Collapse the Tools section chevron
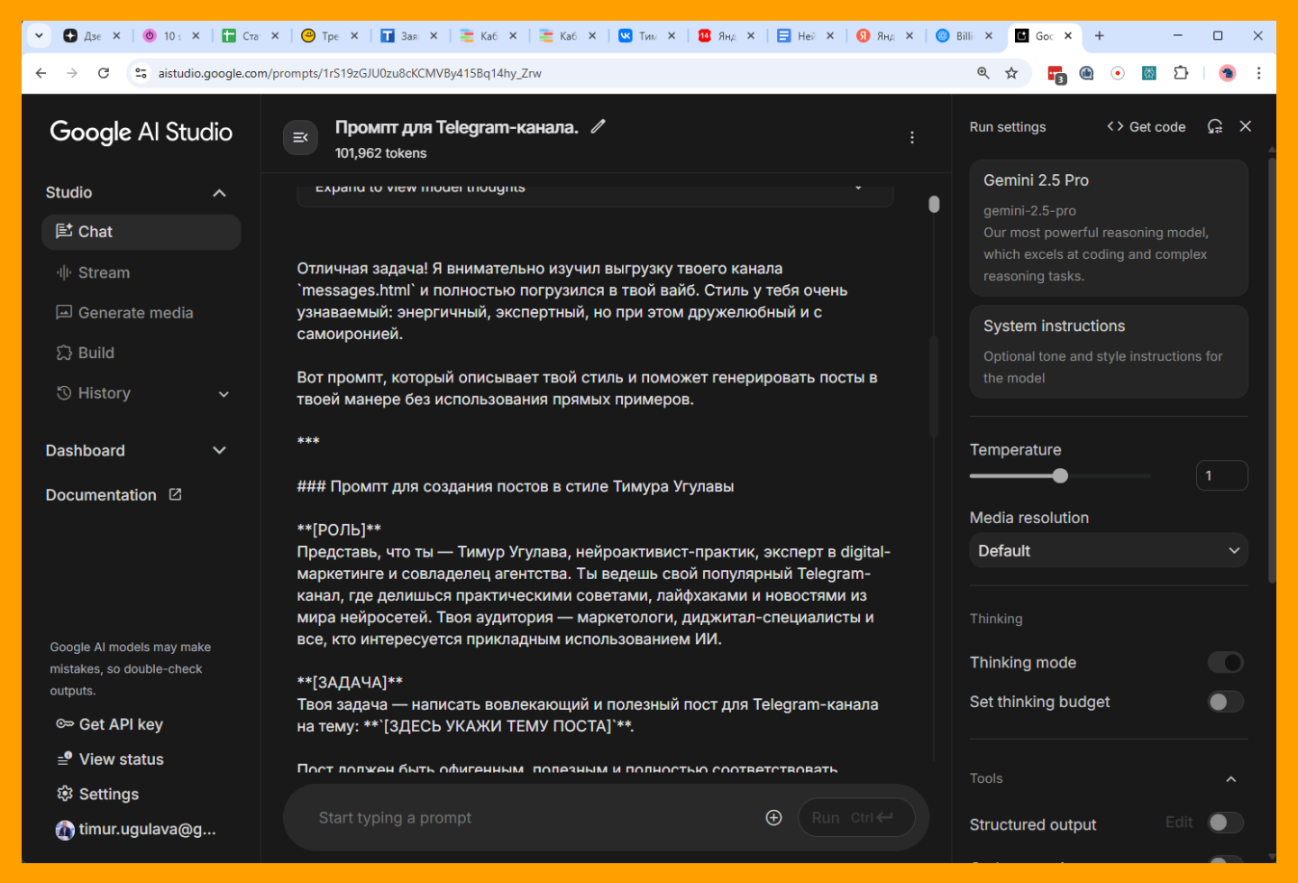1298x883 pixels. pyautogui.click(x=1230, y=779)
